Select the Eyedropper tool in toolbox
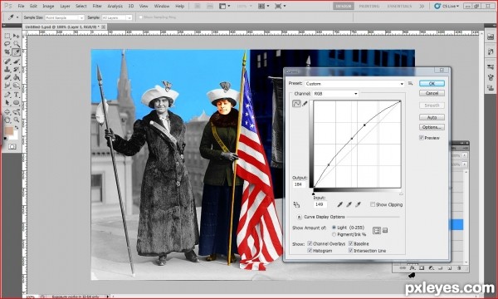Image resolution: width=498 pixels, height=299 pixels. pos(17,51)
